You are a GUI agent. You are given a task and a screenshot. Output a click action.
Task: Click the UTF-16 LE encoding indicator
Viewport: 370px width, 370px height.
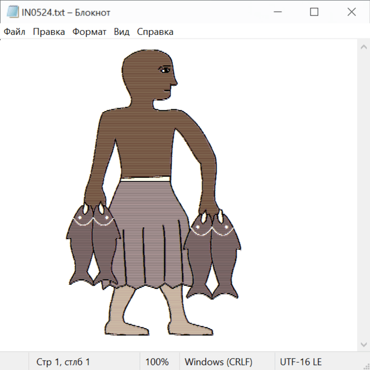[301, 362]
